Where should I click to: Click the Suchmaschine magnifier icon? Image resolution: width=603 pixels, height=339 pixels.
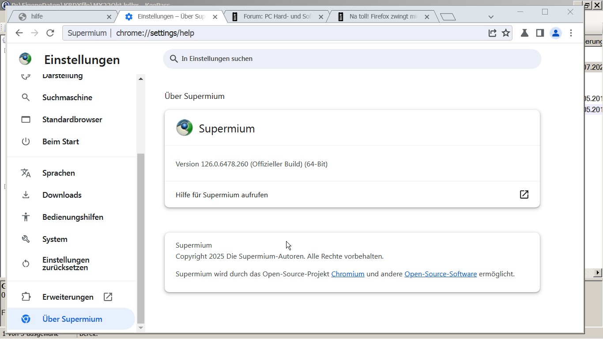[x=26, y=98]
